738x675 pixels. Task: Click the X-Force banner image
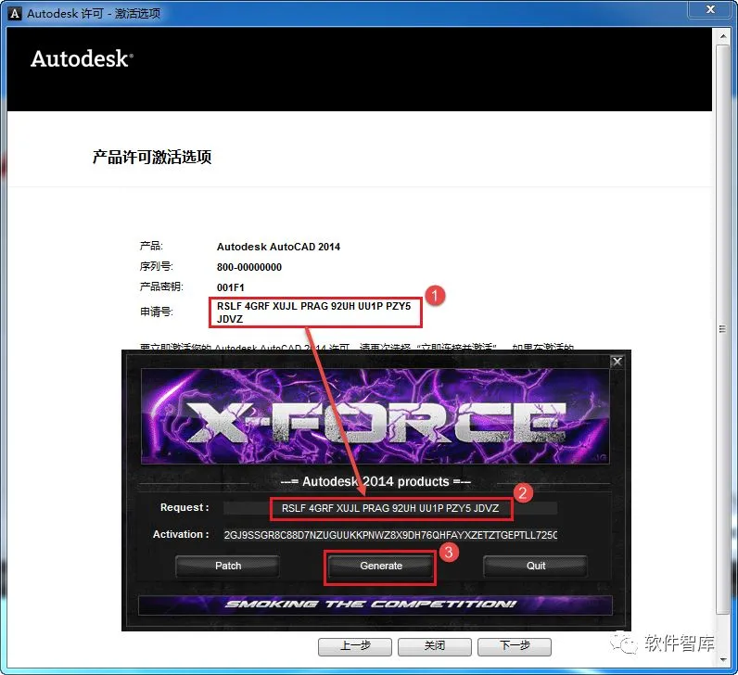tap(375, 416)
